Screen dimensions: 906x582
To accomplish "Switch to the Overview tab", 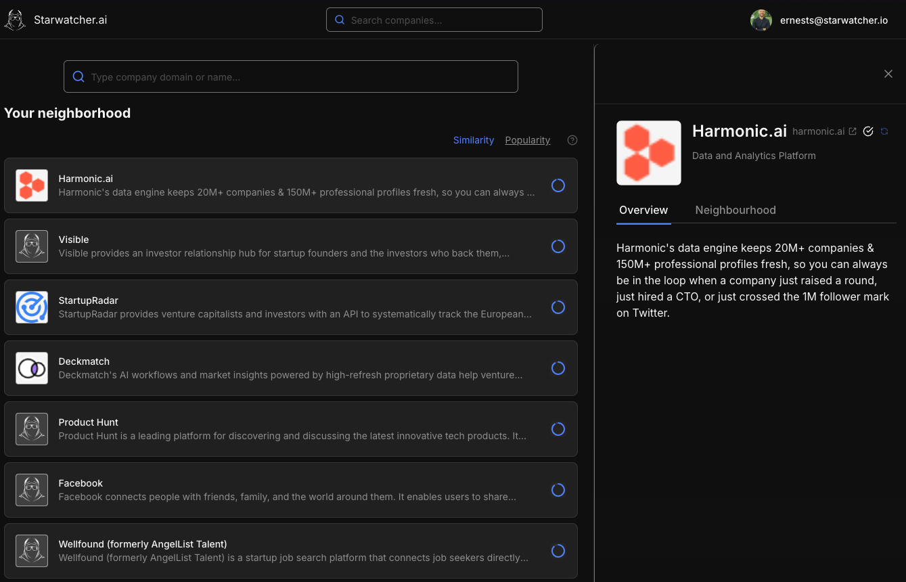I will pyautogui.click(x=643, y=210).
